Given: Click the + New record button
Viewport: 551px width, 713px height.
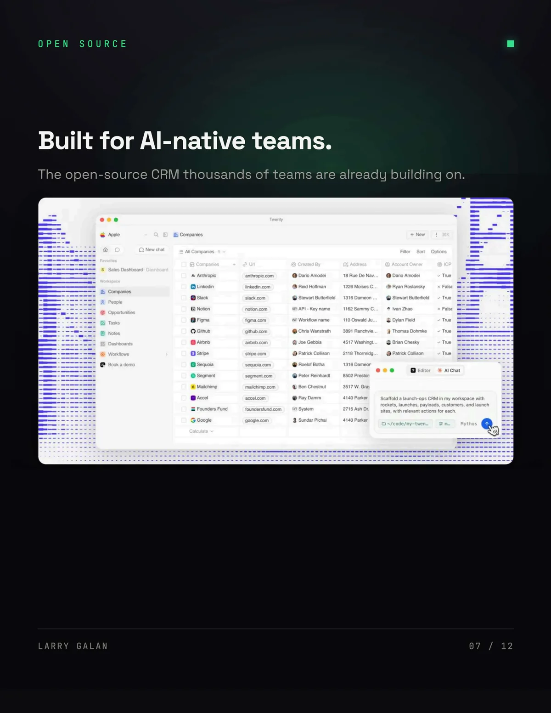Looking at the screenshot, I should coord(417,235).
